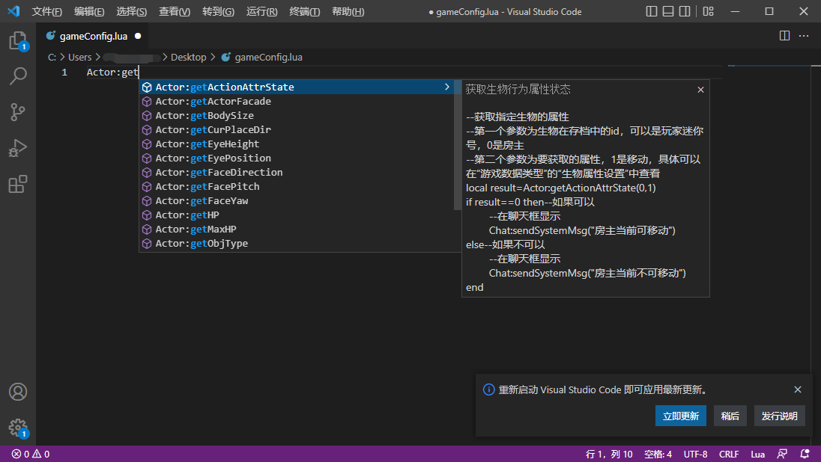Open the Search view in activity bar
Viewport: 821px width, 462px height.
[18, 76]
